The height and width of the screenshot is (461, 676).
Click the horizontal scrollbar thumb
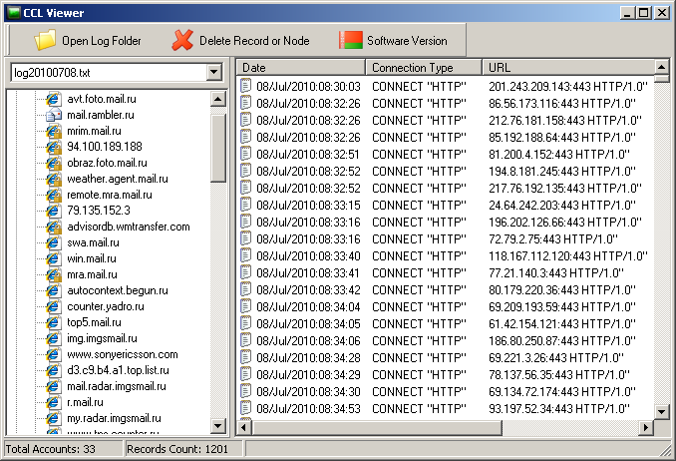(377, 427)
